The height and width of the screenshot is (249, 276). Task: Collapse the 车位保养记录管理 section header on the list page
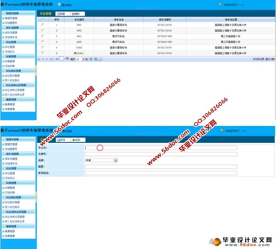click(19, 85)
